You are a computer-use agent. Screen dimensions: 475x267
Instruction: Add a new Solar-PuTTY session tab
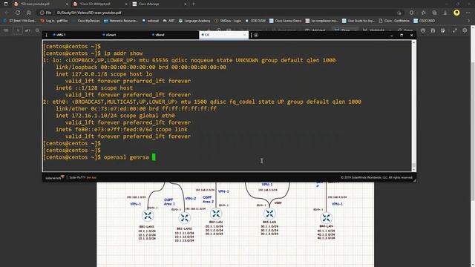(256, 35)
